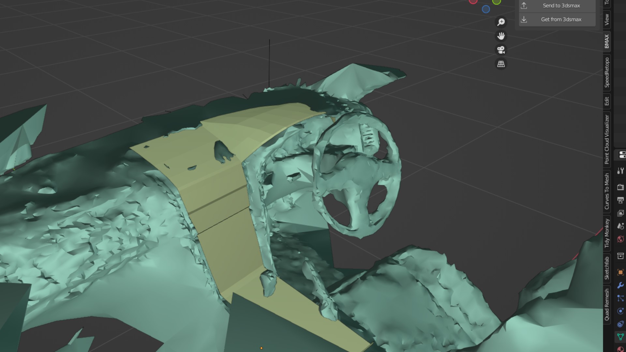Open the Quad Remesh sidebar tab
This screenshot has height=352, width=626.
tap(606, 305)
